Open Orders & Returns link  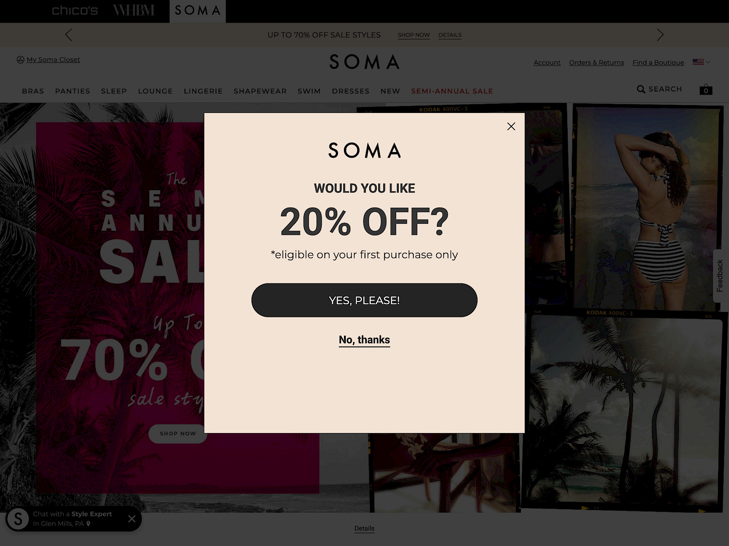pyautogui.click(x=596, y=62)
